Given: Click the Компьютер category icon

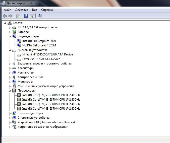Looking at the screenshot, I should [x=14, y=73].
